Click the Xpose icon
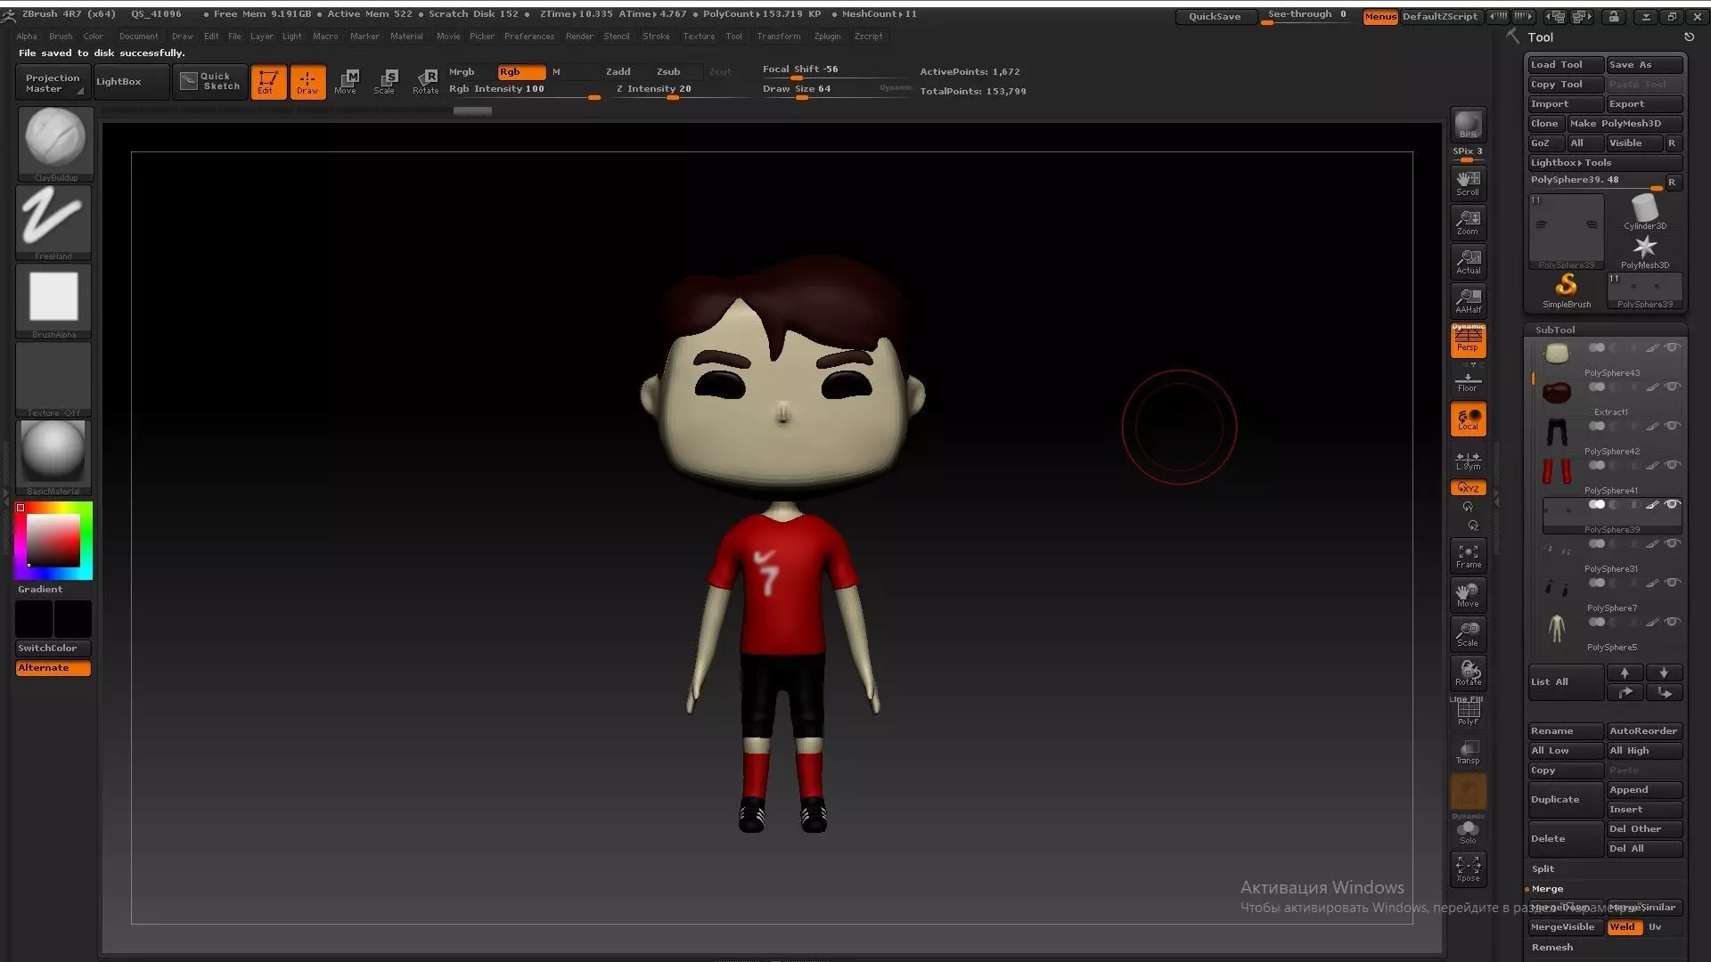Screen dimensions: 1711x962 1468,869
